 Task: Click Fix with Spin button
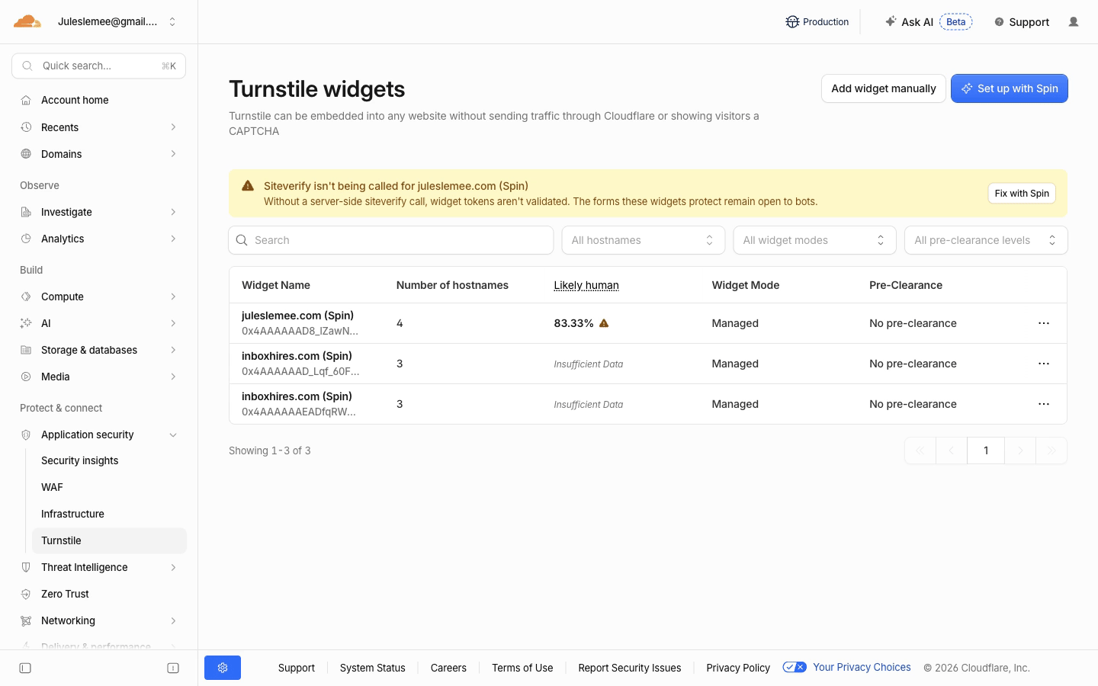click(x=1022, y=193)
